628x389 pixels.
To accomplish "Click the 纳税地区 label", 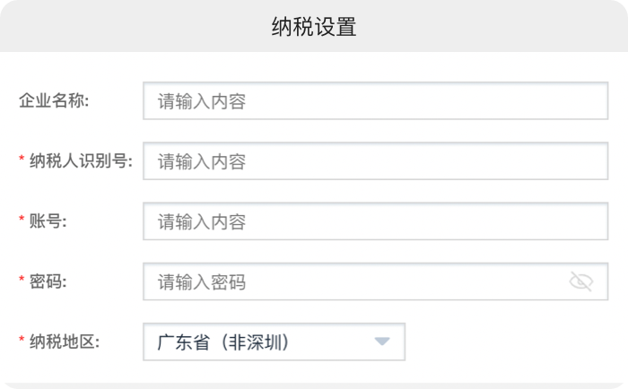I will pyautogui.click(x=65, y=341).
